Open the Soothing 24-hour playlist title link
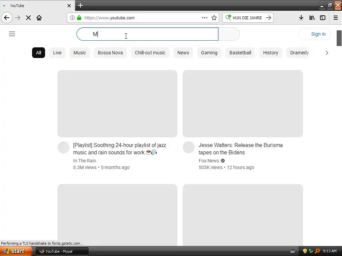The height and width of the screenshot is (256, 342). point(120,149)
